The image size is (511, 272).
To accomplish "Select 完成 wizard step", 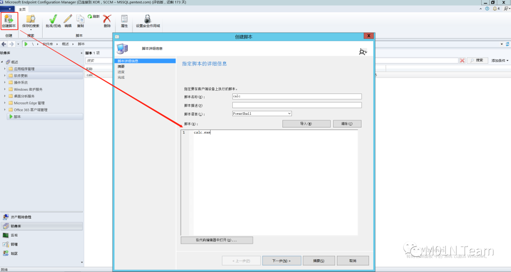I will click(x=121, y=77).
